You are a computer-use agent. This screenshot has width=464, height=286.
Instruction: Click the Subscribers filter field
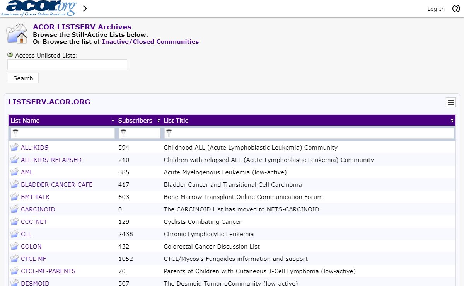coord(139,133)
